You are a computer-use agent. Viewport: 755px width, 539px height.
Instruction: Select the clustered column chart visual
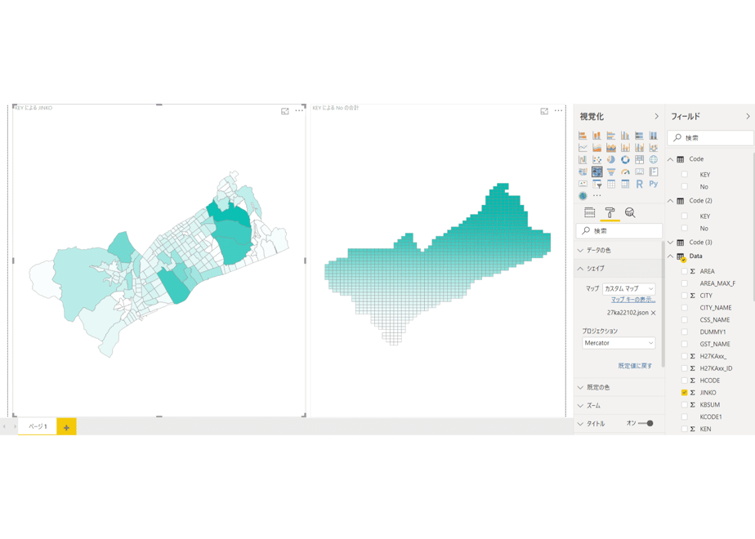pyautogui.click(x=625, y=136)
